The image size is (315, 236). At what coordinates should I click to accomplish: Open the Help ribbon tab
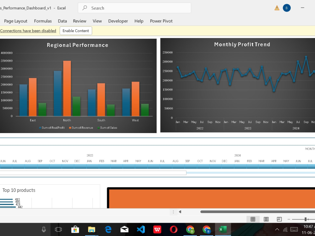tap(139, 21)
